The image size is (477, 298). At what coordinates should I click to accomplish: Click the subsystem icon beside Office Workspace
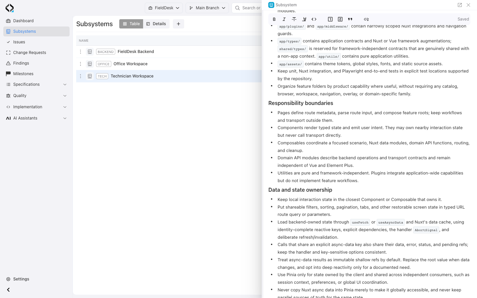pos(90,64)
